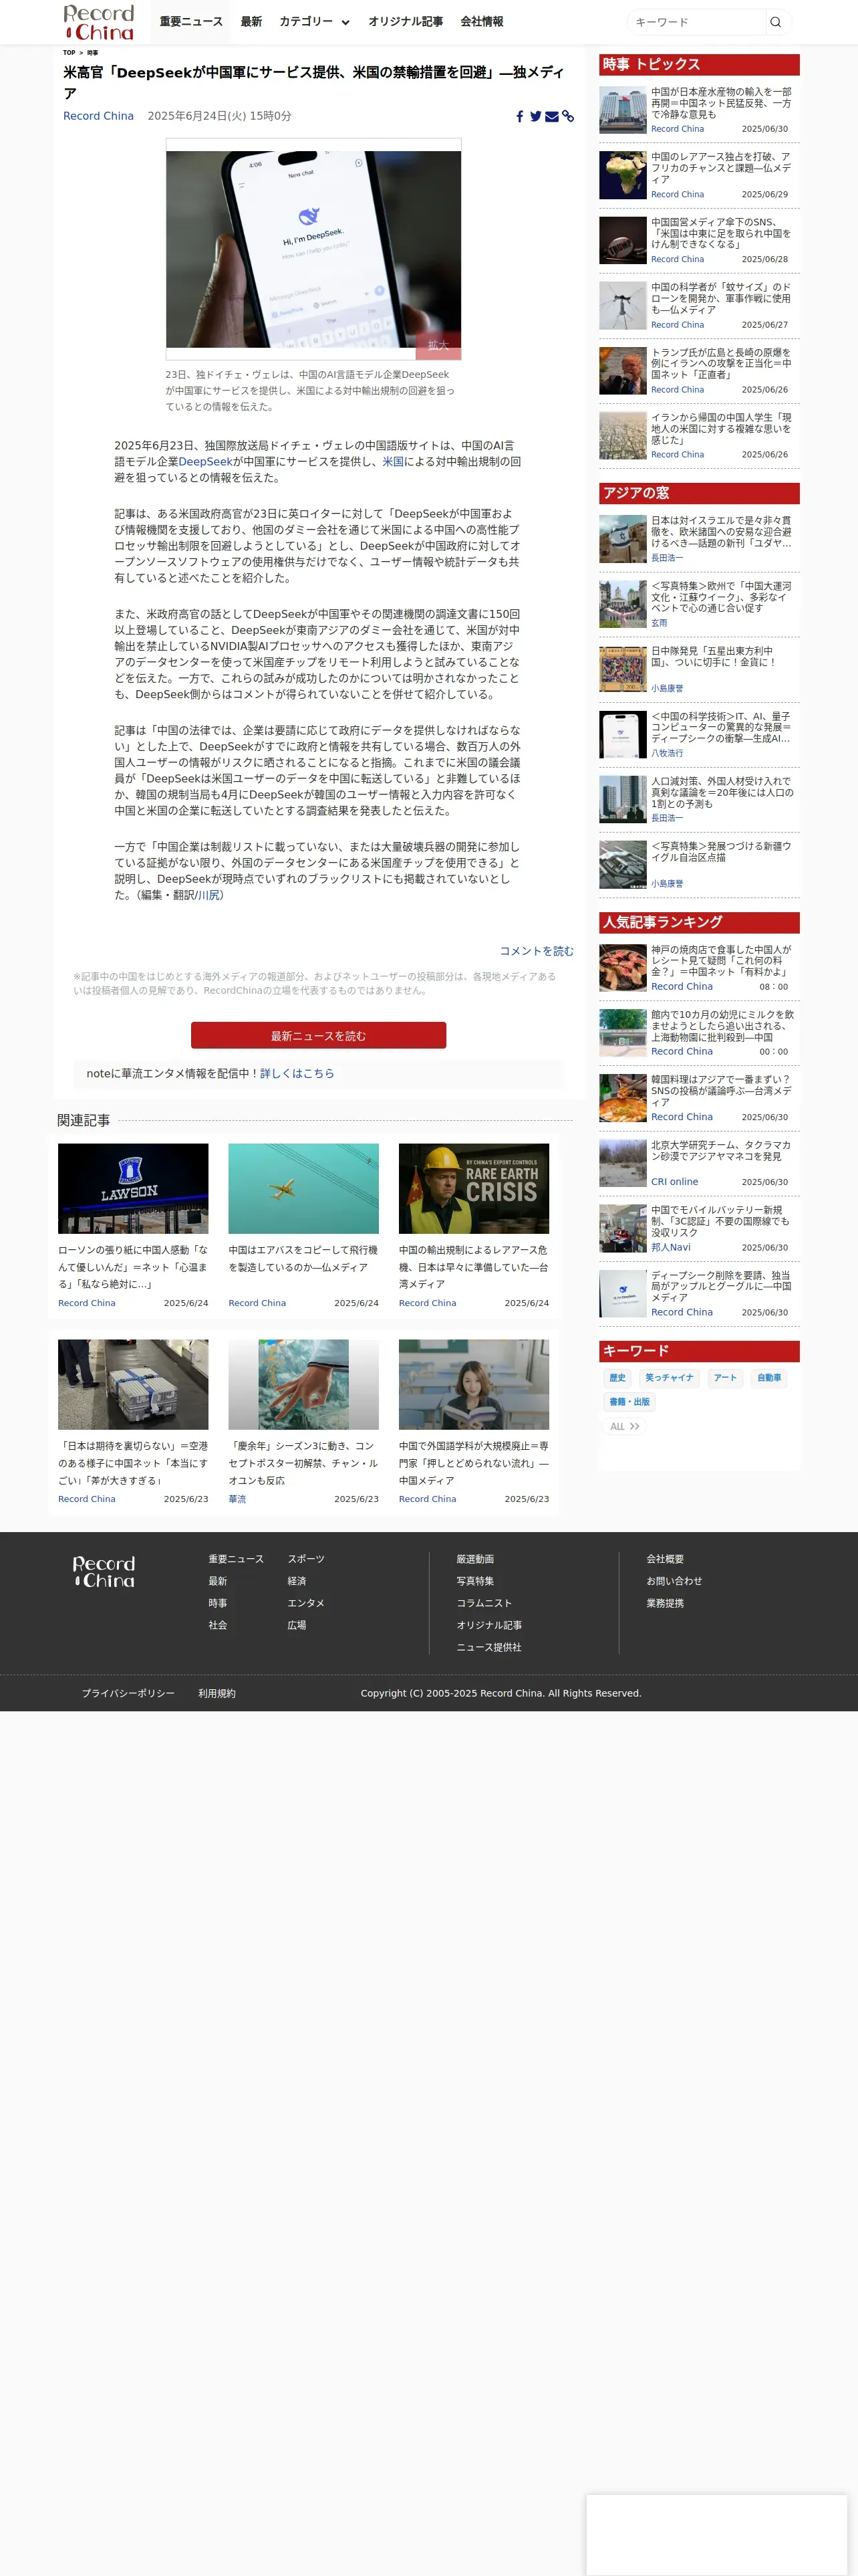
Task: Click 邦人Navi source link
Action: click(670, 1247)
